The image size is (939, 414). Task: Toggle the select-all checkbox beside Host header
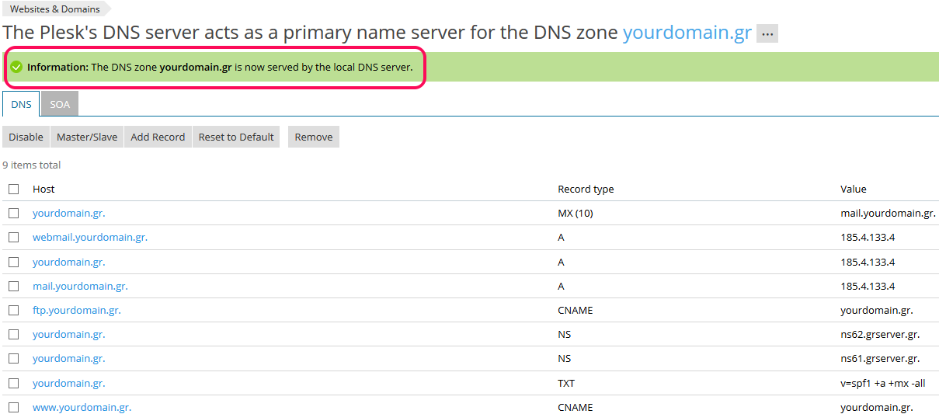13,189
